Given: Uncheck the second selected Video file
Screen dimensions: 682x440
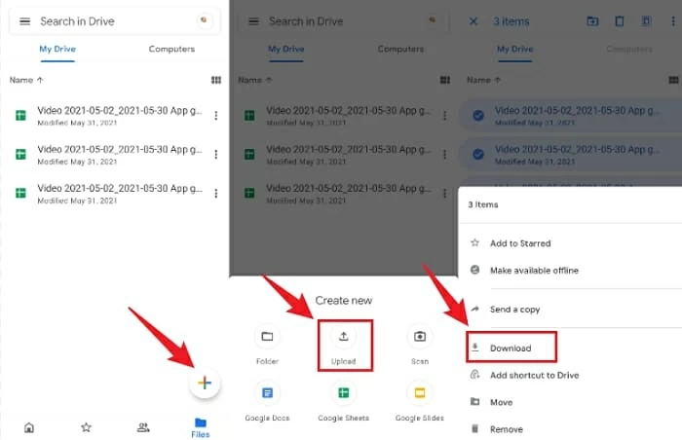Looking at the screenshot, I should [478, 154].
